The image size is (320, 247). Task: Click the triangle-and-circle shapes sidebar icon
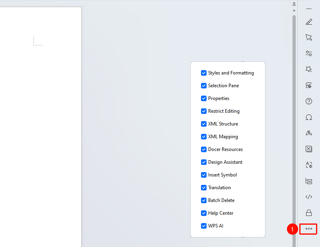click(309, 133)
